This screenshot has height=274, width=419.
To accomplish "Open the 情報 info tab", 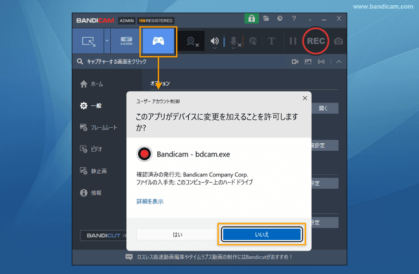I will point(91,193).
